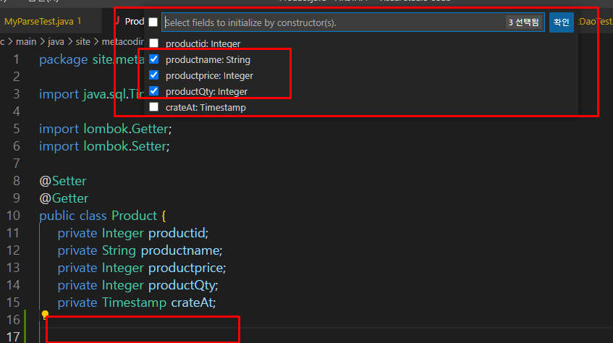Uncheck the productQty: Integer field
This screenshot has height=343, width=613.
153,91
